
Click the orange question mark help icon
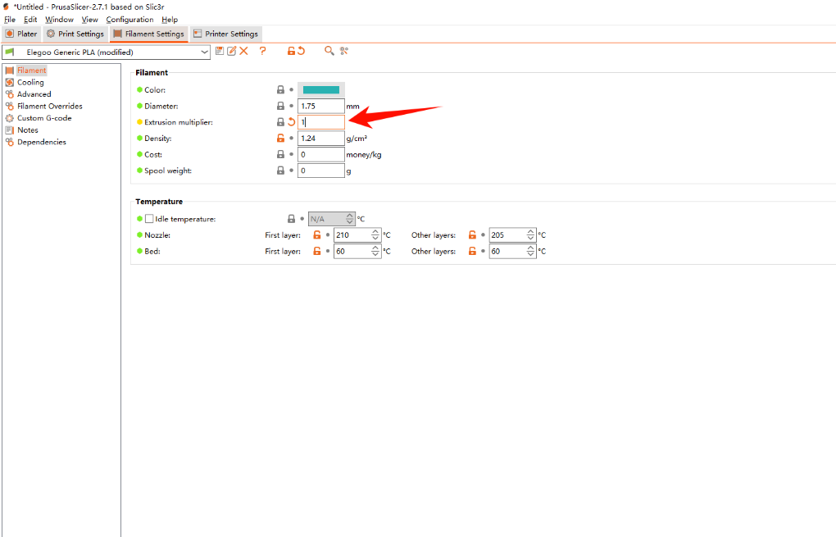pos(262,51)
